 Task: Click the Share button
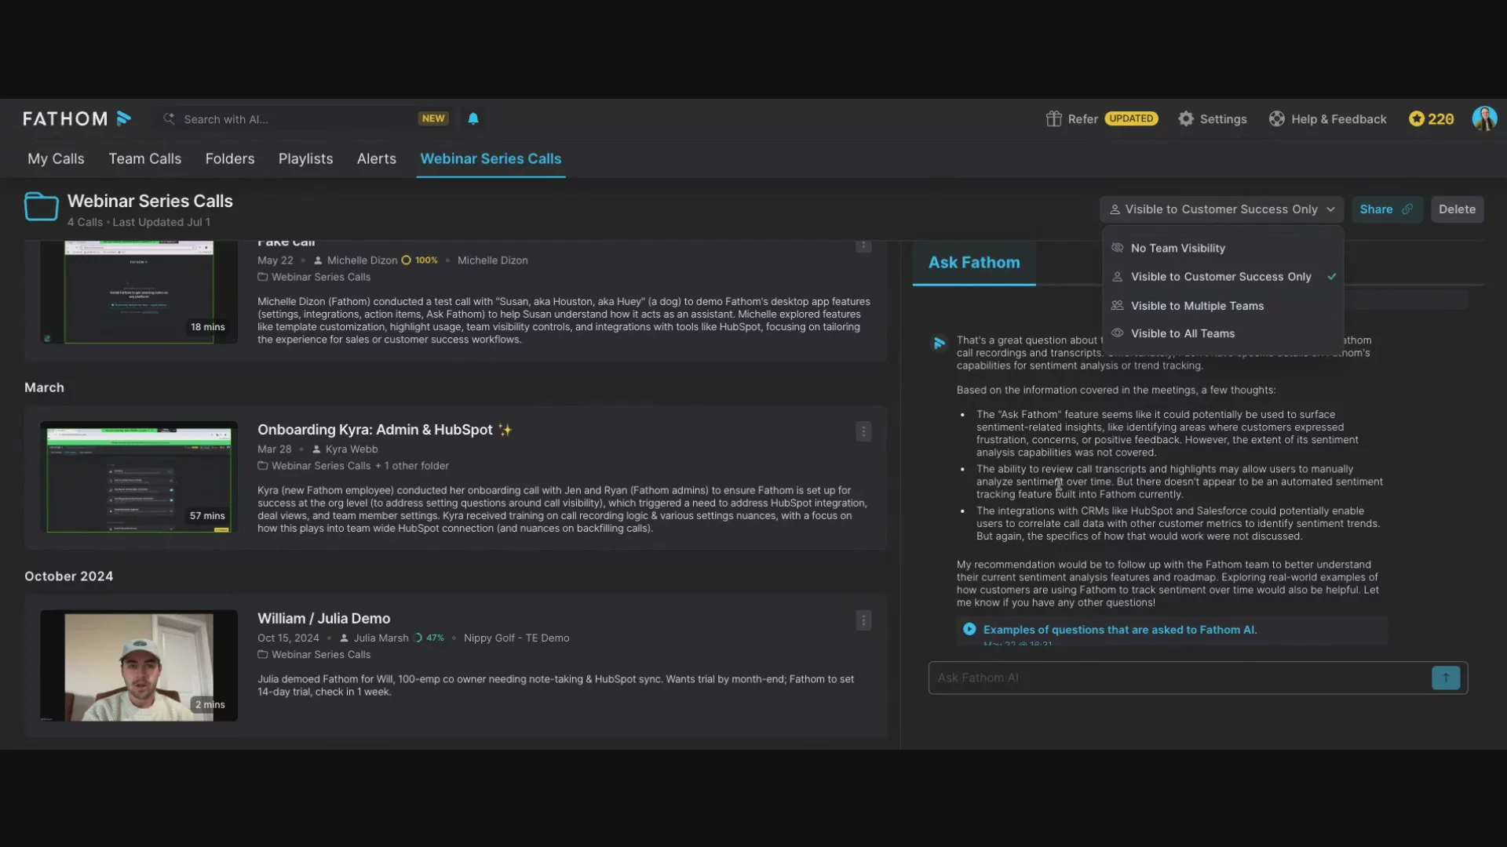pyautogui.click(x=1386, y=209)
